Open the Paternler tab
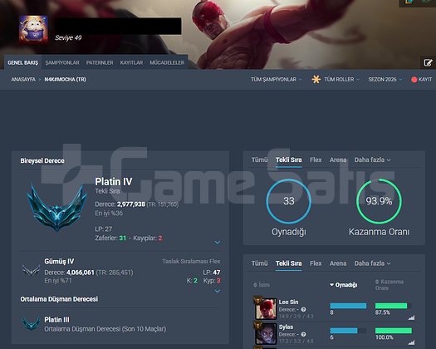 (x=100, y=62)
